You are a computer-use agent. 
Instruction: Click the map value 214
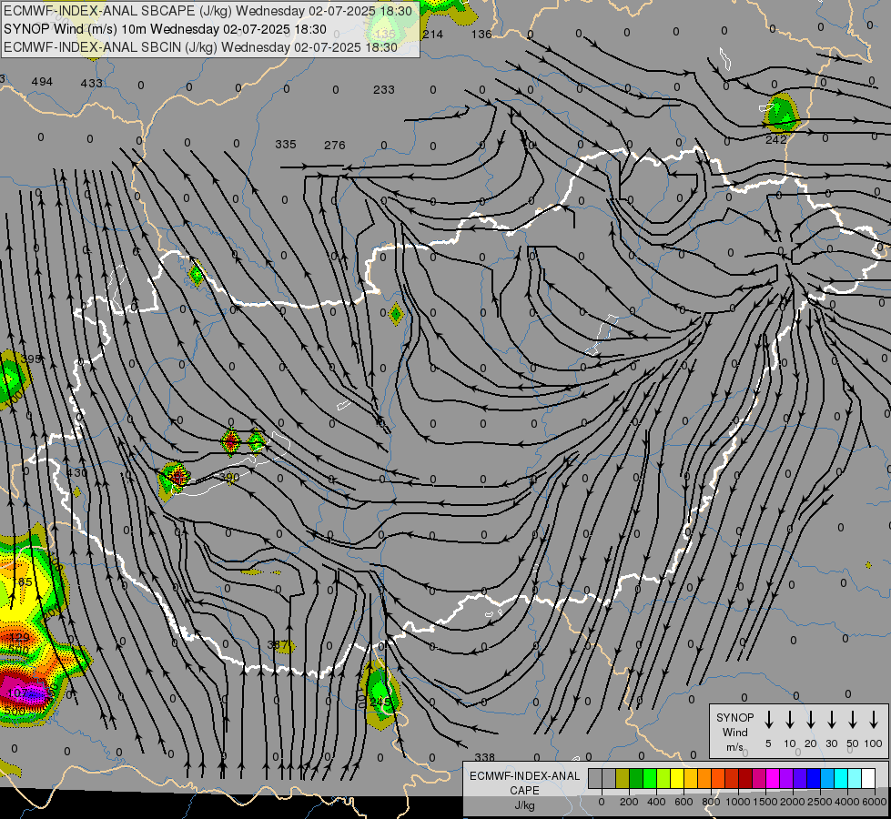click(x=432, y=34)
